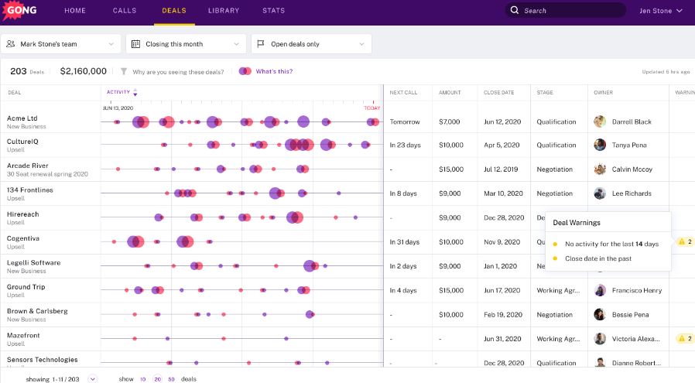Viewport: 695px width, 383px height.
Task: Click the $15,000 amount for Arcade River
Action: pyautogui.click(x=451, y=169)
